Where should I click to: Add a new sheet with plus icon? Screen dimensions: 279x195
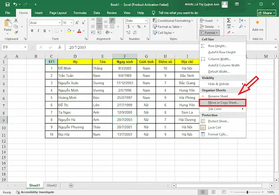[x=71, y=185]
